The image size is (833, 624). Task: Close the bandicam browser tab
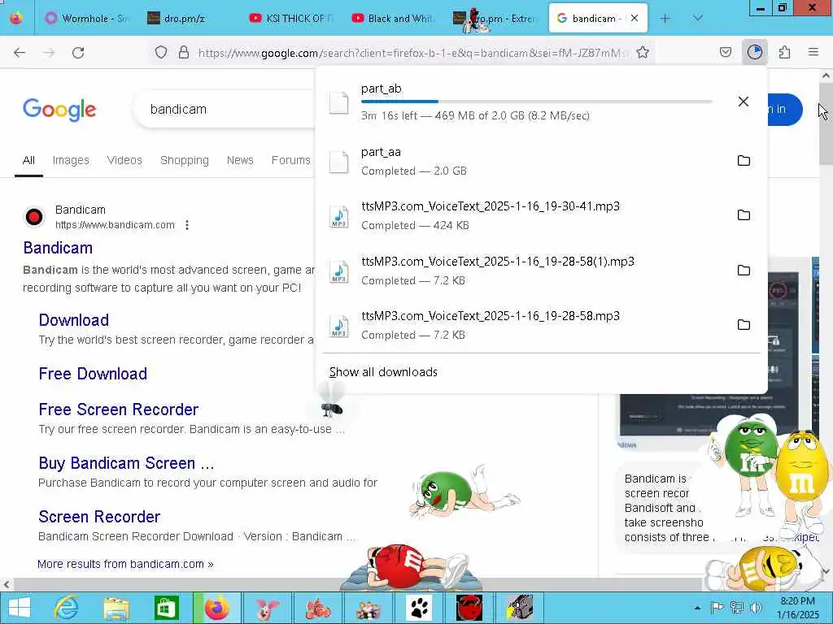pos(635,18)
